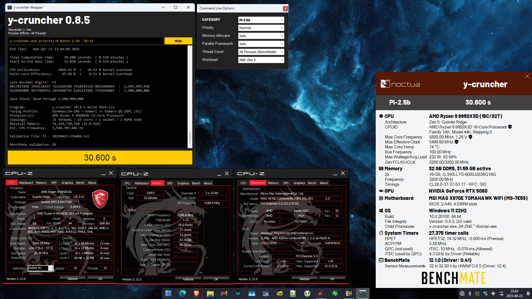Click the y-cruncher Wrapper title bar icon
532x299 pixels.
(x=10, y=7)
